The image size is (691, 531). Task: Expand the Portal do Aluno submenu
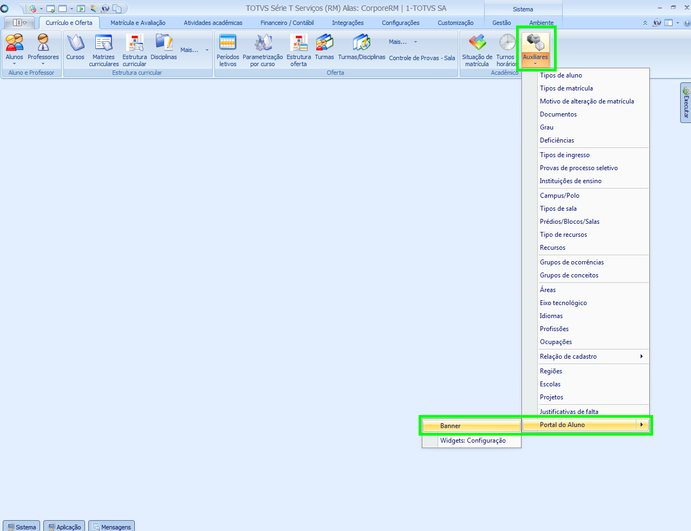click(585, 425)
